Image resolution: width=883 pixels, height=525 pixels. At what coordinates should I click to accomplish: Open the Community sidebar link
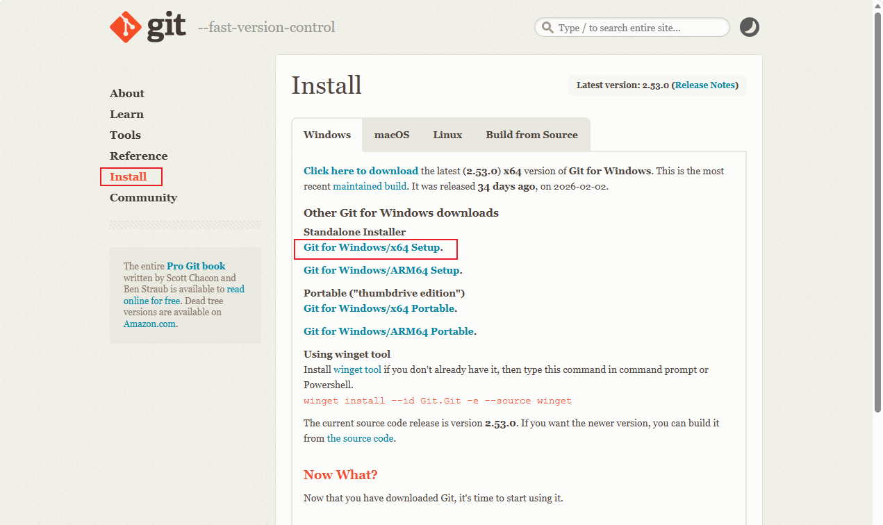143,198
